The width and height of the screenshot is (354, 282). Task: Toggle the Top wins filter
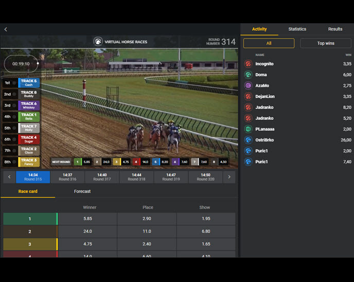click(325, 43)
